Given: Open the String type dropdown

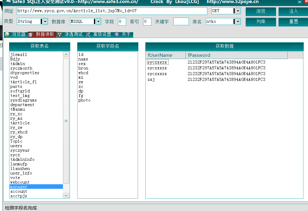Looking at the screenshot, I should pos(45,21).
